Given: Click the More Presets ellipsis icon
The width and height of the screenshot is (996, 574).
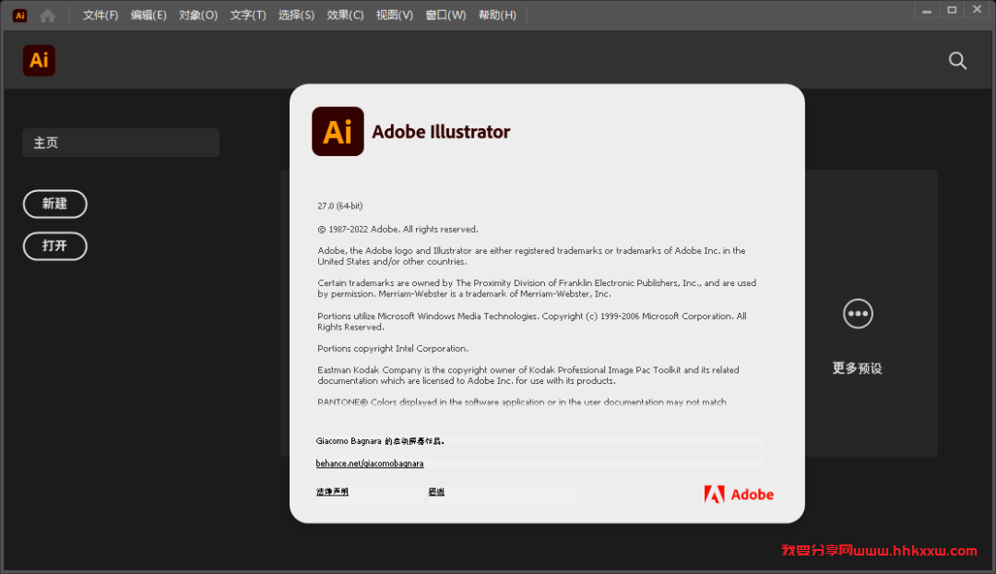Looking at the screenshot, I should click(858, 314).
